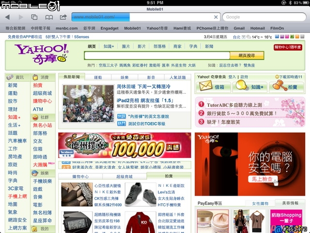Open the 台北 city weather dropdown
The width and height of the screenshot is (310, 233).
click(244, 37)
